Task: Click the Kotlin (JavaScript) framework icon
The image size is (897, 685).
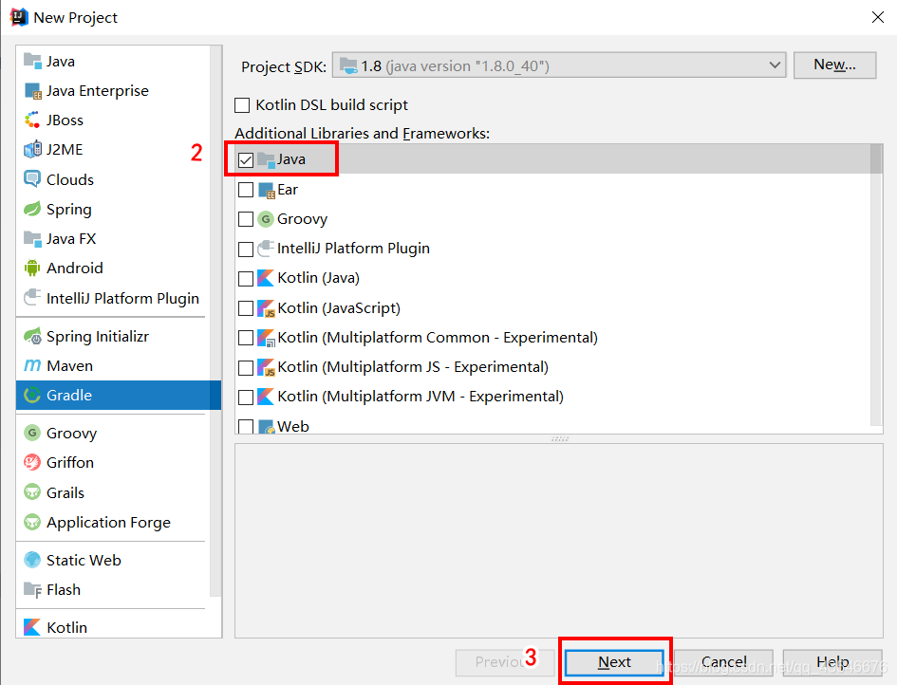Action: 266,308
